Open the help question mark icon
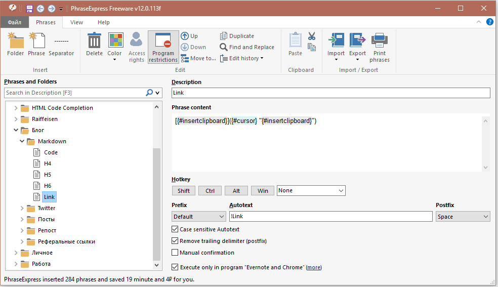The width and height of the screenshot is (498, 287). click(490, 22)
